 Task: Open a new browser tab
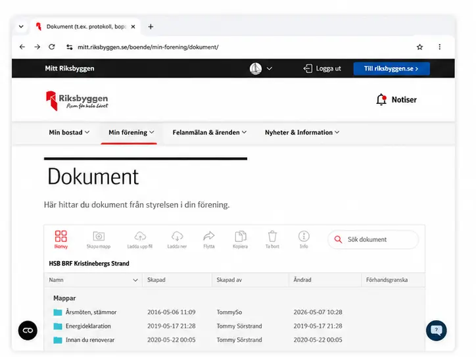151,27
